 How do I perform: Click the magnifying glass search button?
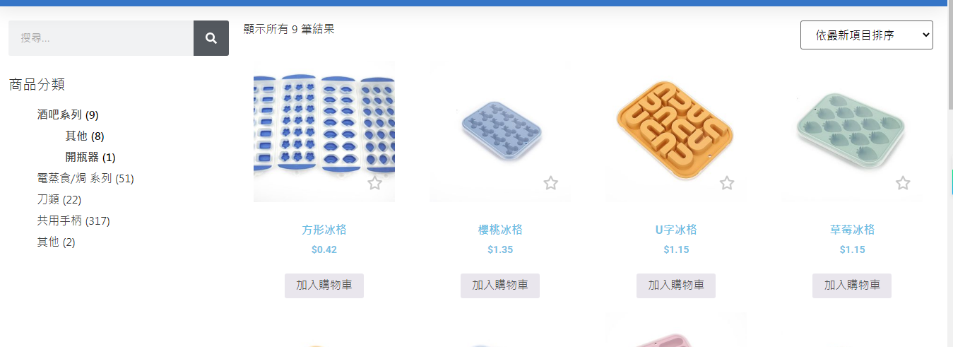coord(211,38)
